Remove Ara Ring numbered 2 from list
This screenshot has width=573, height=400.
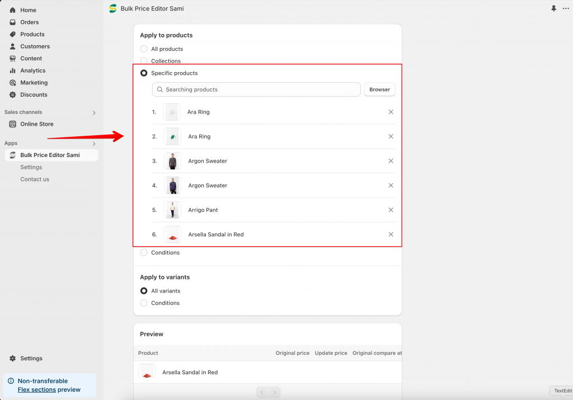point(391,136)
